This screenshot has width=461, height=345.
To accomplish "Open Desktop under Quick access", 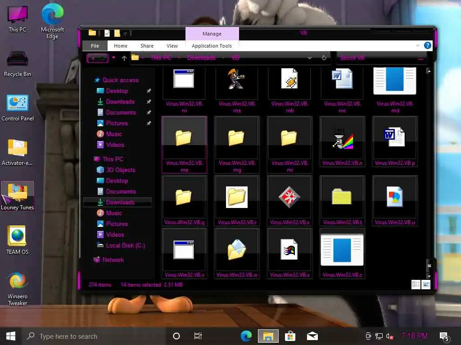I will coord(117,91).
